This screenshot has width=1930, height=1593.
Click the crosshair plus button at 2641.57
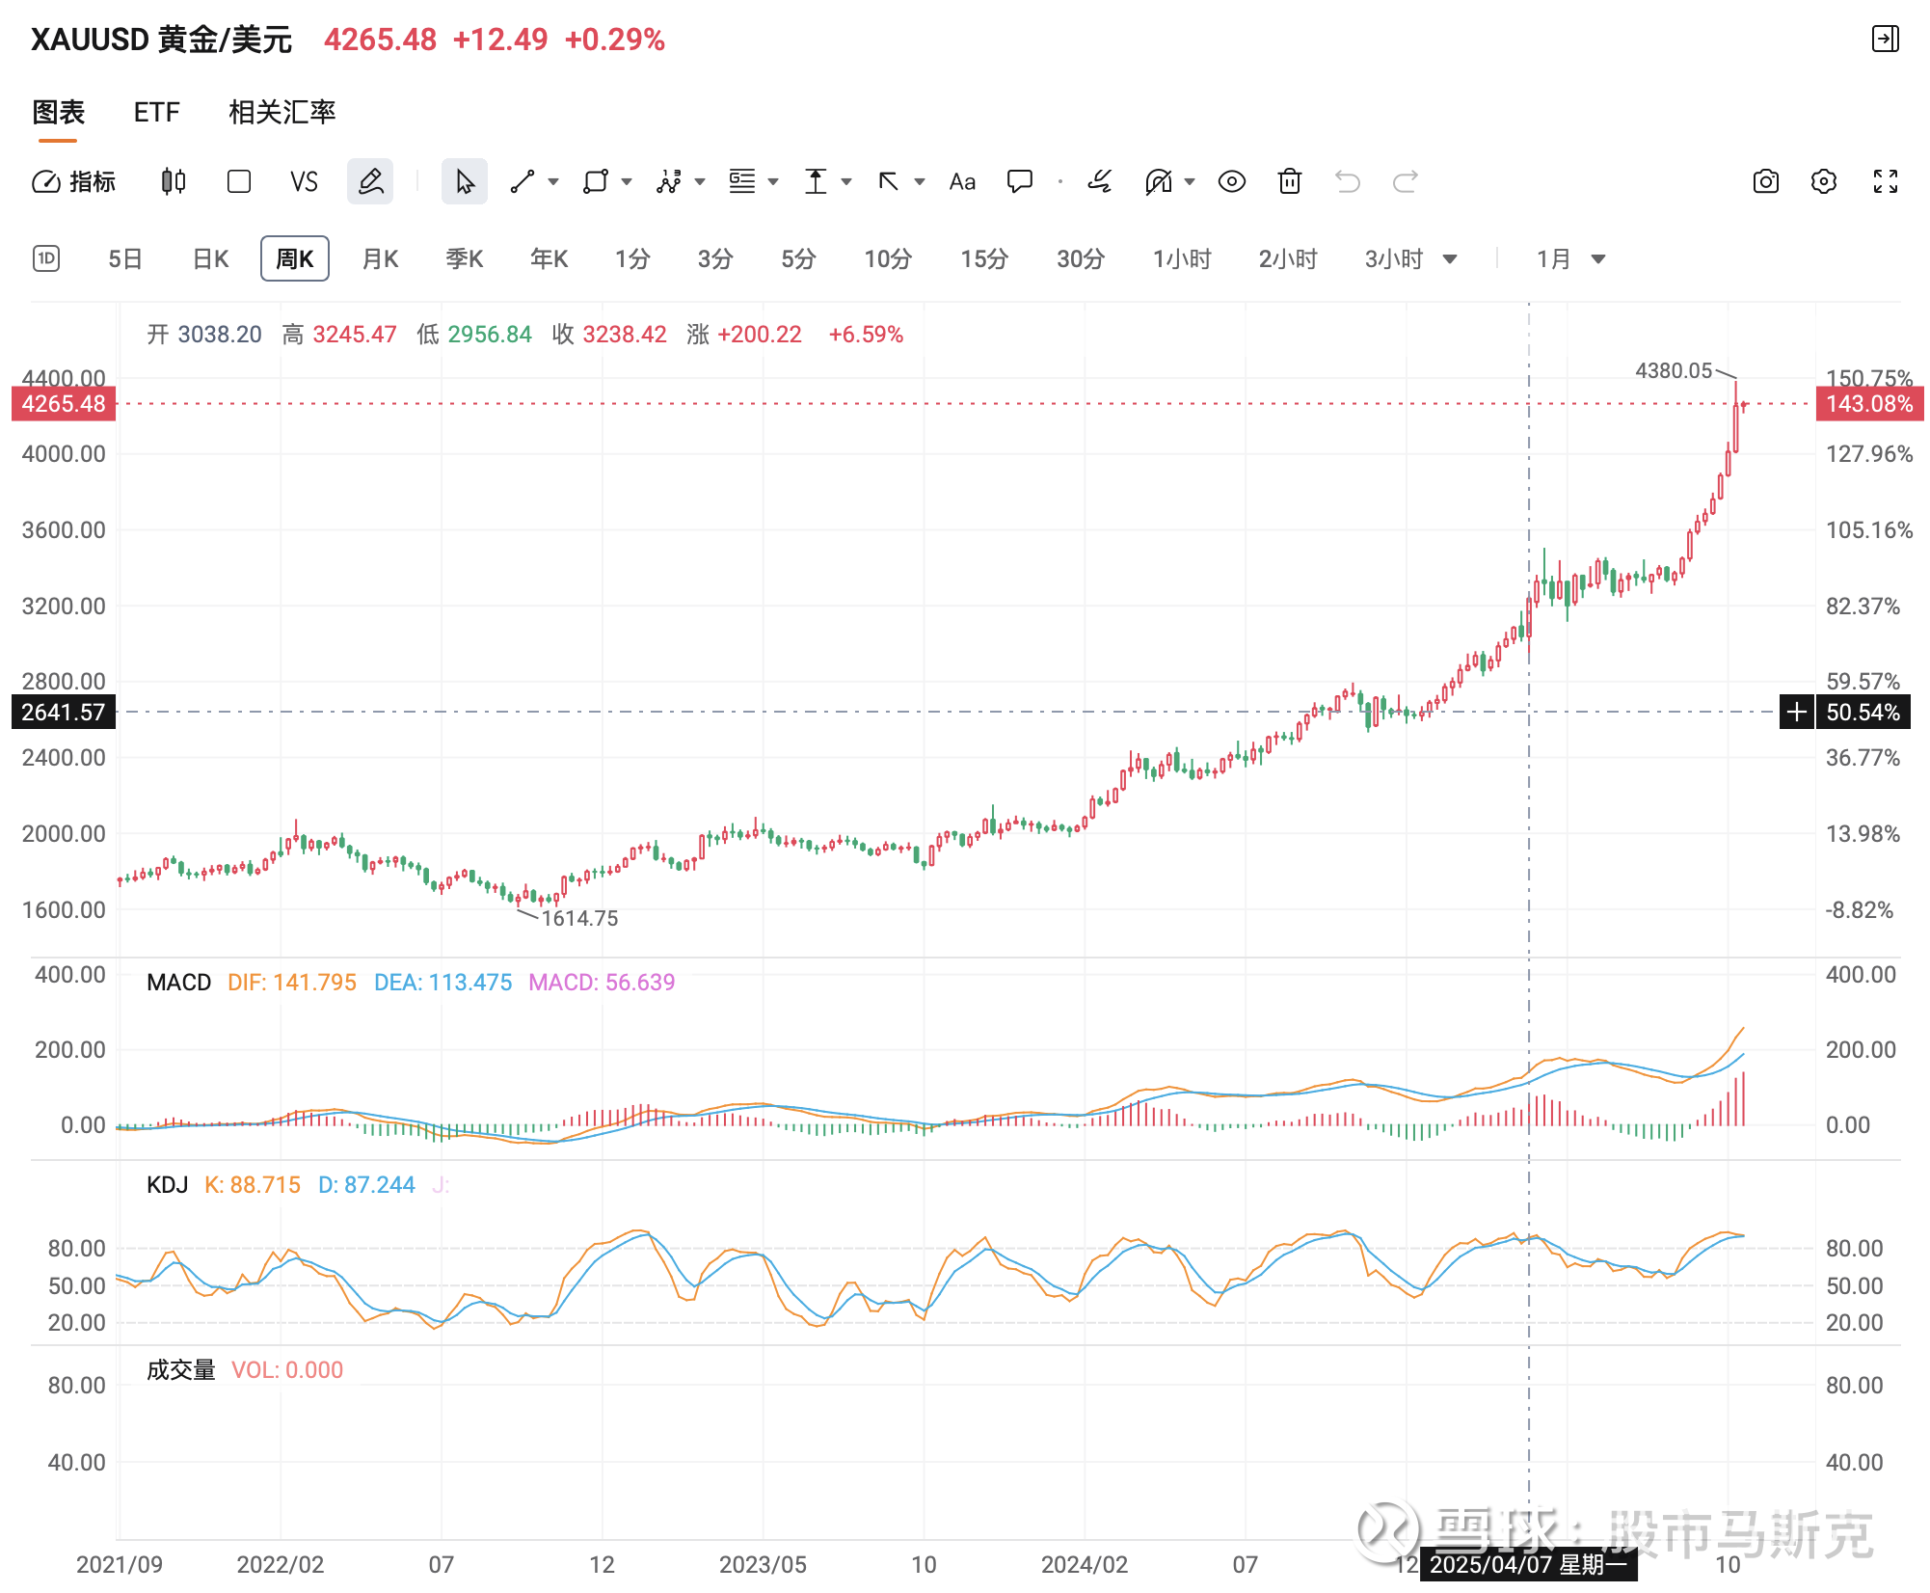click(x=1796, y=713)
